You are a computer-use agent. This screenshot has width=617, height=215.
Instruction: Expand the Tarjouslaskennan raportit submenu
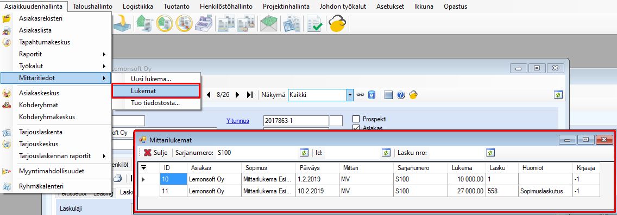coord(56,156)
